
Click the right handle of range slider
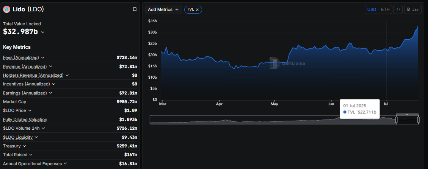[419, 120]
